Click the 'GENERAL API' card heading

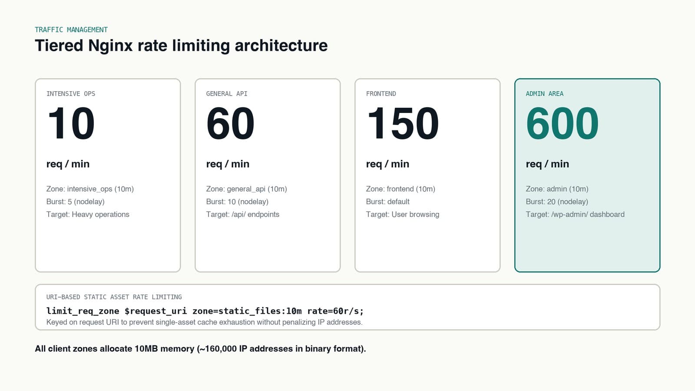(227, 93)
